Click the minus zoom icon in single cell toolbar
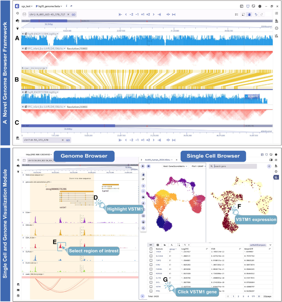Image resolution: width=282 pixels, height=302 pixels. (x=143, y=191)
